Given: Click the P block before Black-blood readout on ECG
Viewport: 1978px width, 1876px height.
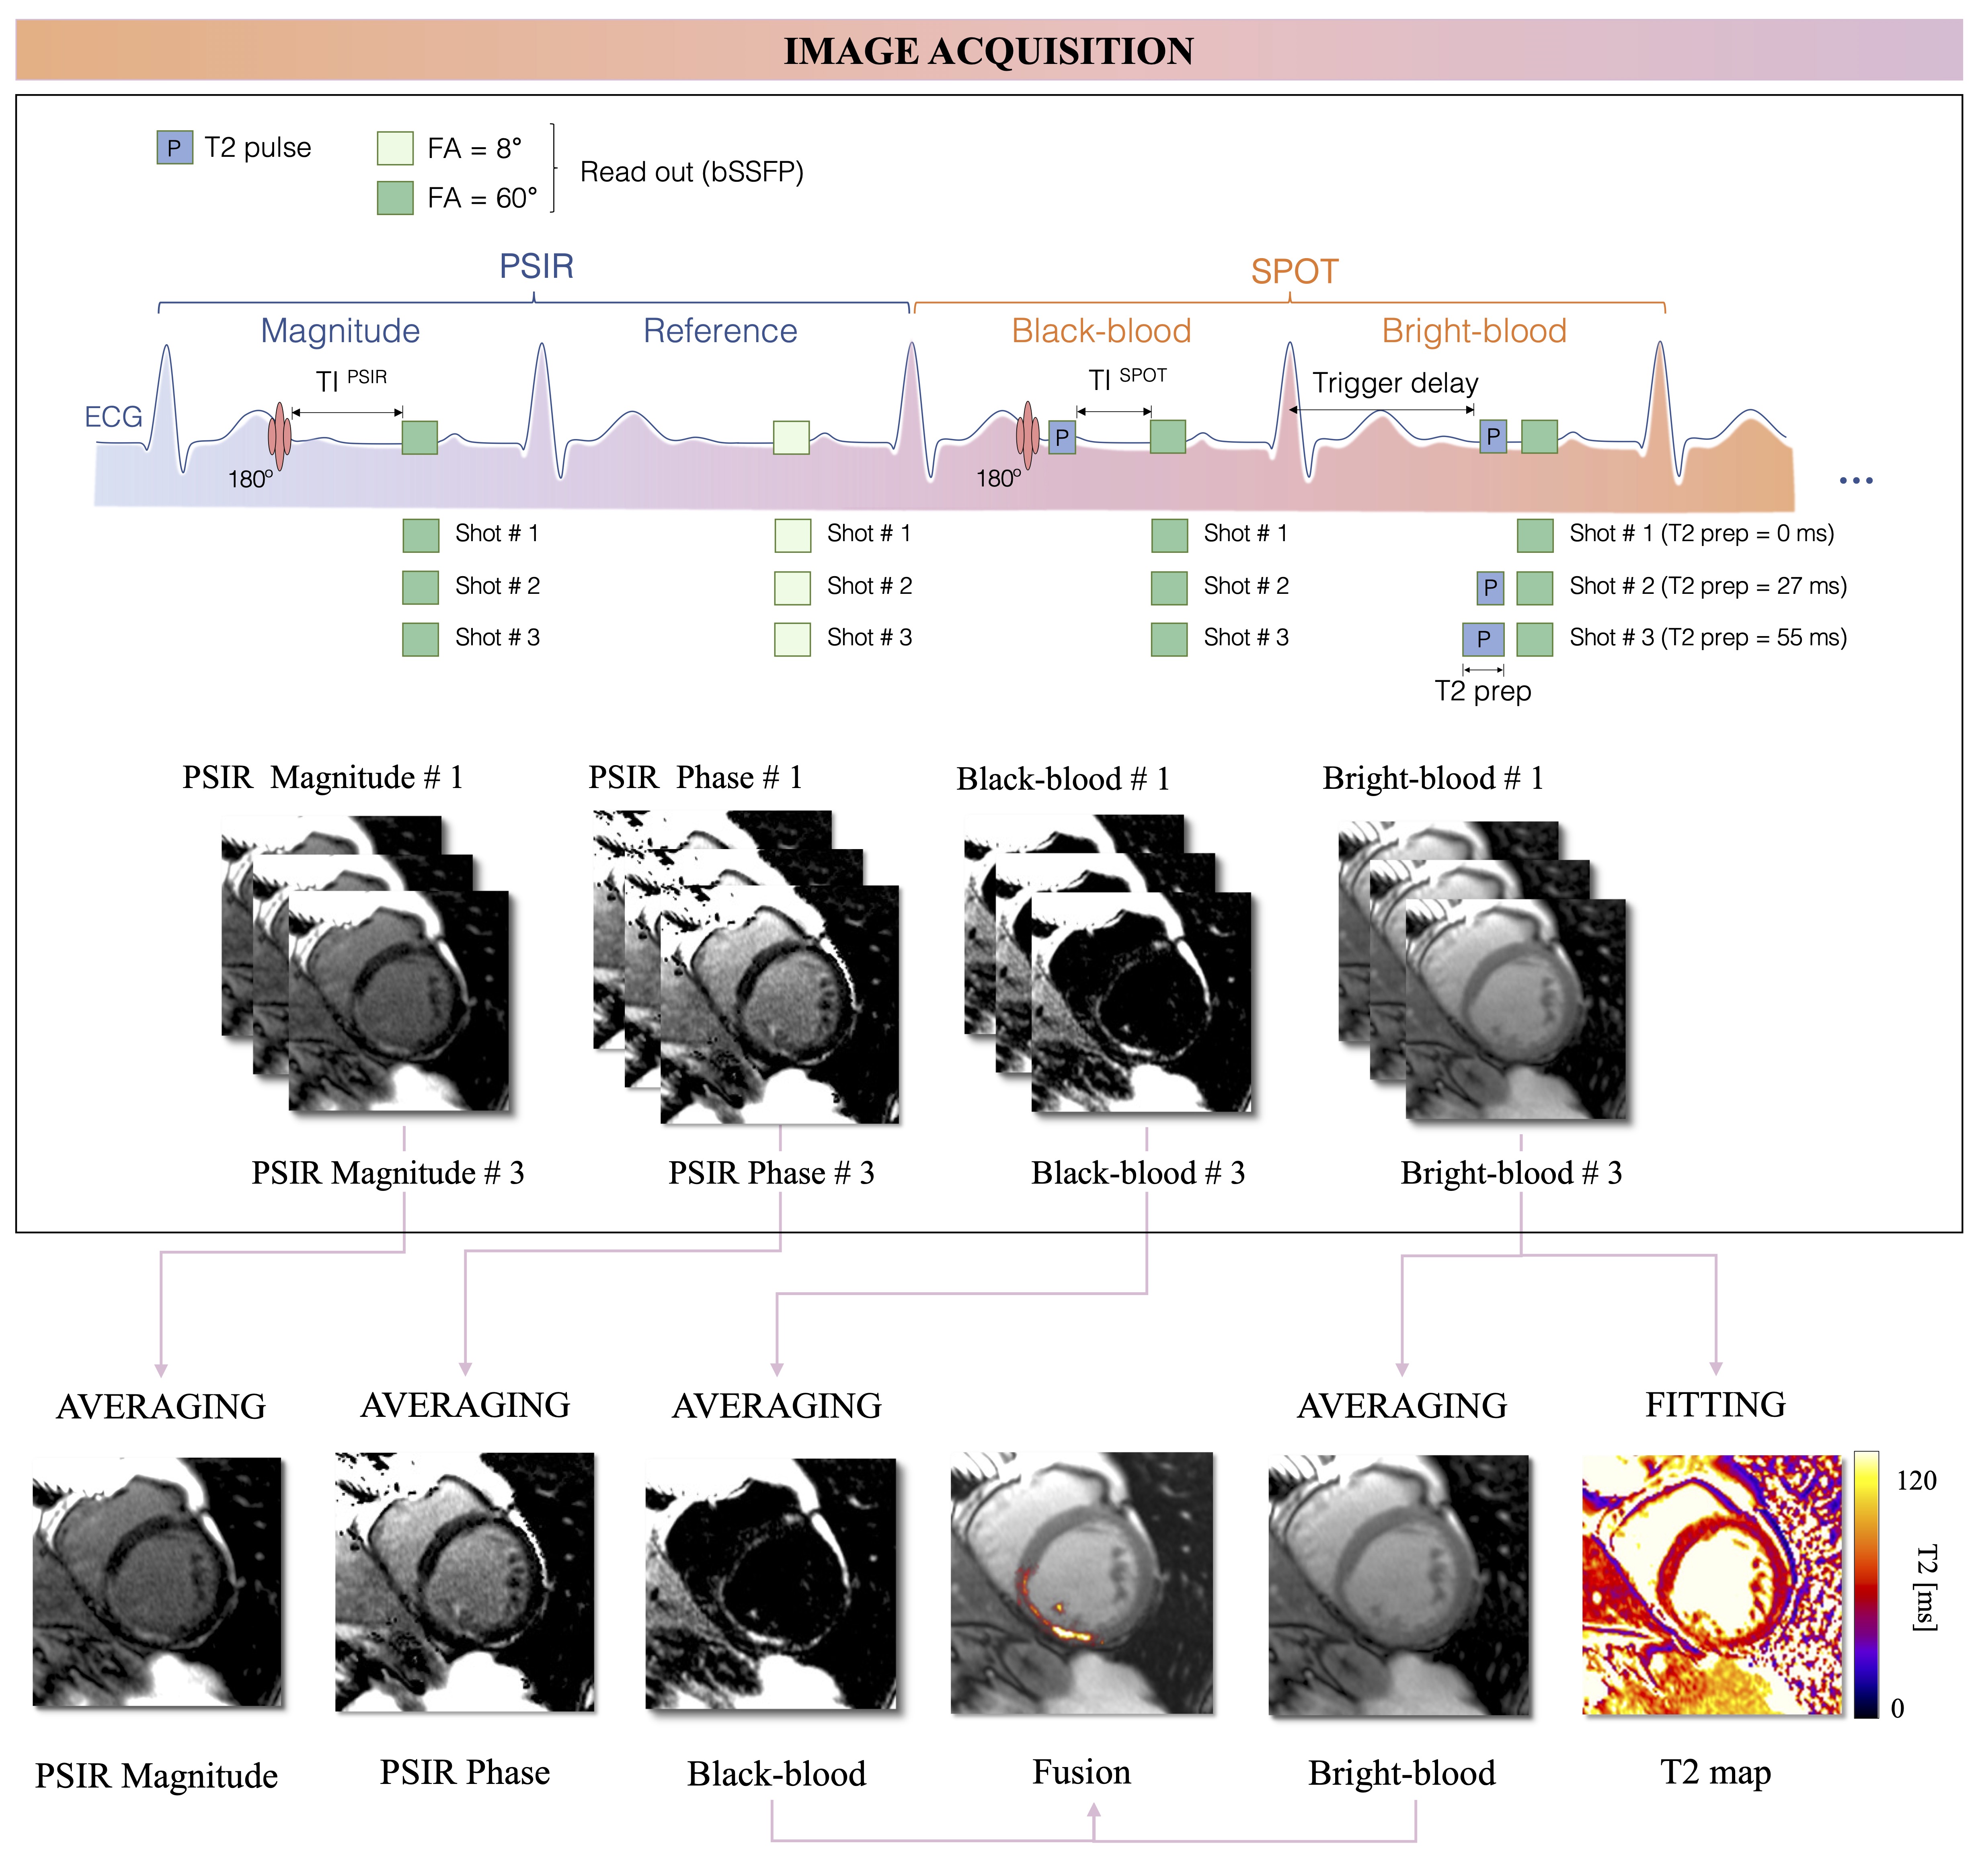Looking at the screenshot, I should (x=1062, y=437).
